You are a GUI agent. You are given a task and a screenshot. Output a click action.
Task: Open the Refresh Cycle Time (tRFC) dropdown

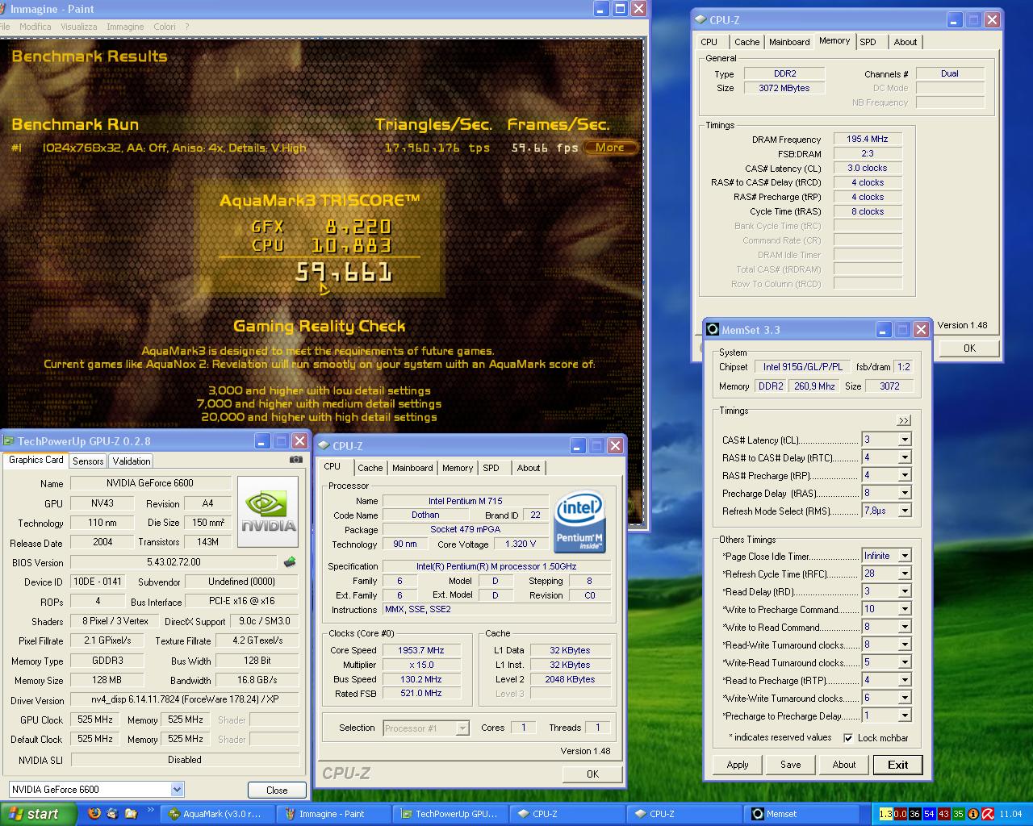pyautogui.click(x=905, y=574)
